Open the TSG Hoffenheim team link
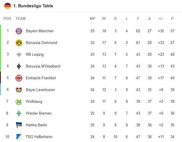 coord(39,137)
